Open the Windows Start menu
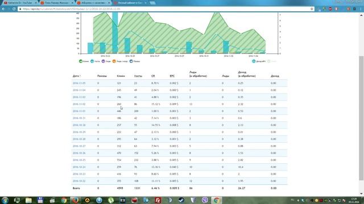 click(x=5, y=200)
